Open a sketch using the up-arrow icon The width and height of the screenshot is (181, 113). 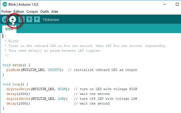(x=29, y=19)
